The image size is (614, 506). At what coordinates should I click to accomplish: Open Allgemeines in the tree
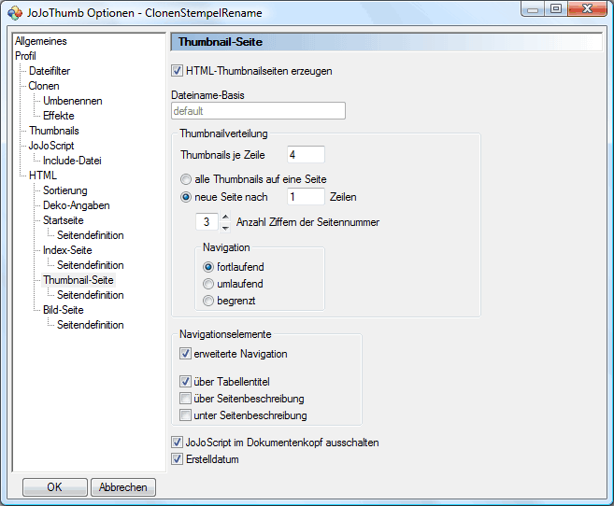(x=41, y=41)
